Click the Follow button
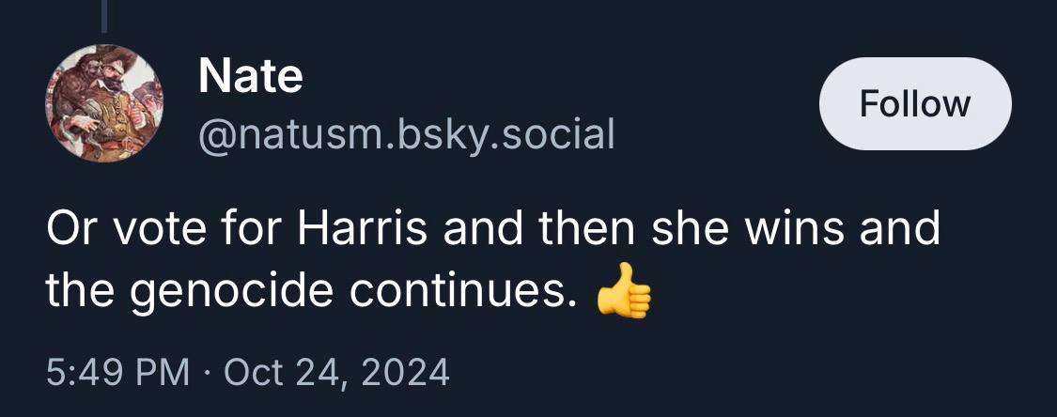The image size is (1057, 417). click(915, 103)
